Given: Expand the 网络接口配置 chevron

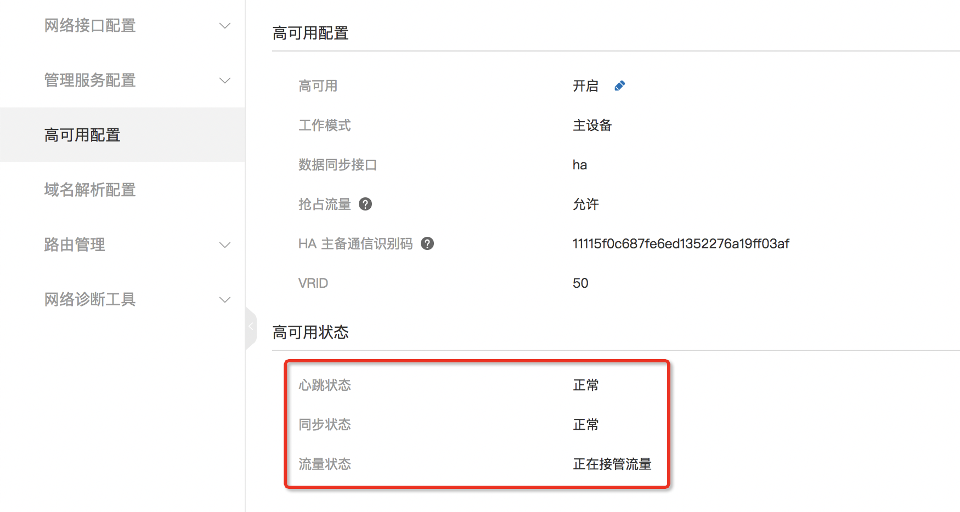Looking at the screenshot, I should click(225, 26).
